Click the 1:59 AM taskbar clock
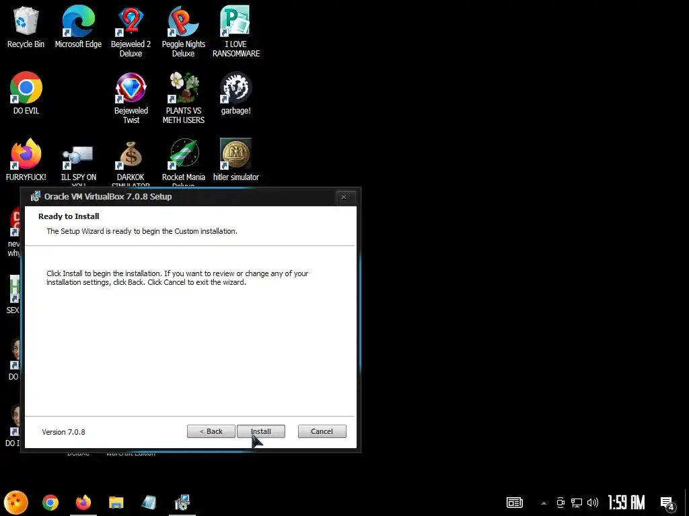The width and height of the screenshot is (689, 516). tap(626, 503)
